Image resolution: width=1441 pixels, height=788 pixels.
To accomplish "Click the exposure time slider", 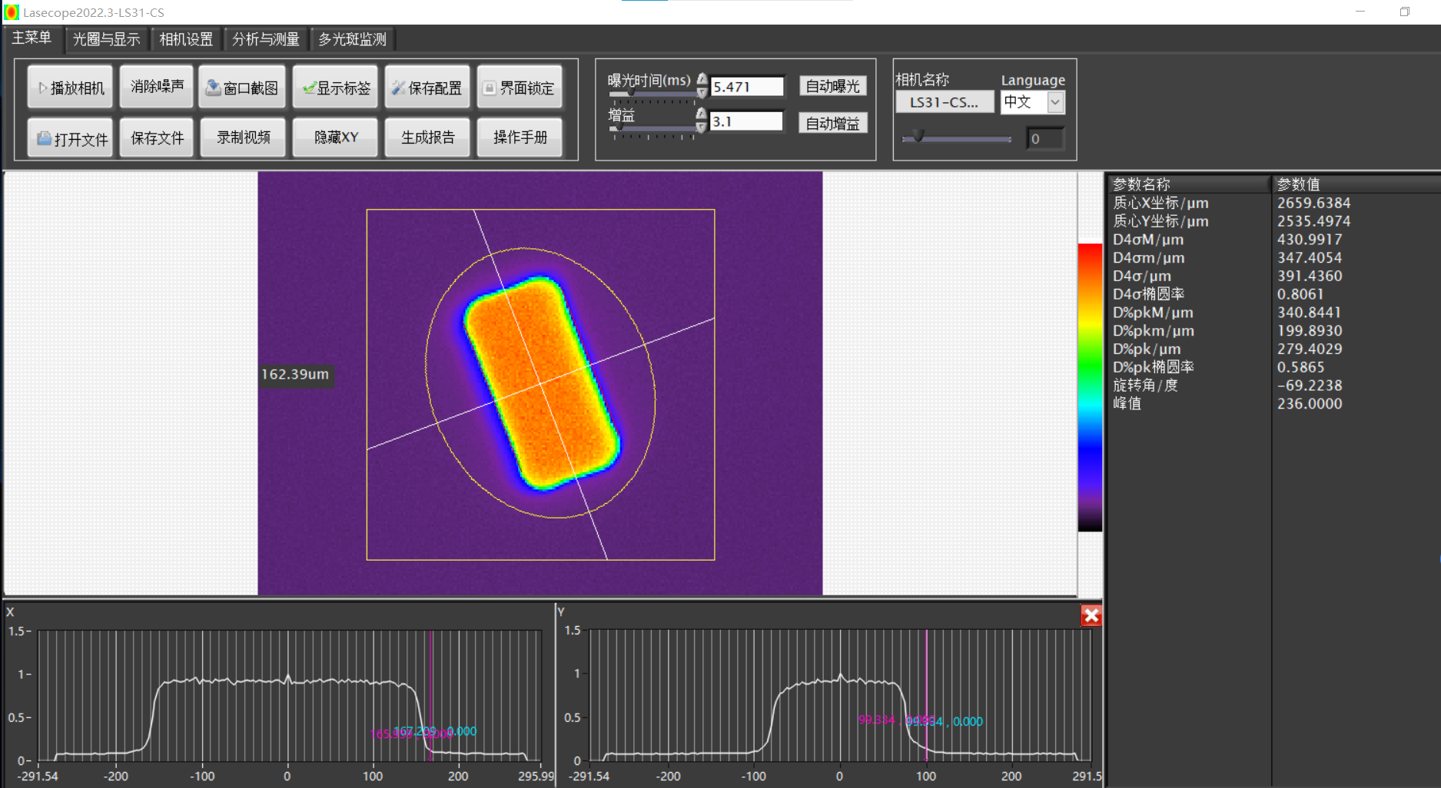I will (x=652, y=94).
